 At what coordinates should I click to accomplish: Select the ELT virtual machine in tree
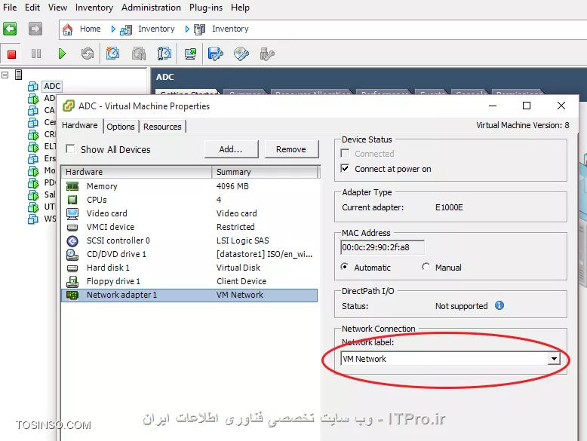[50, 146]
